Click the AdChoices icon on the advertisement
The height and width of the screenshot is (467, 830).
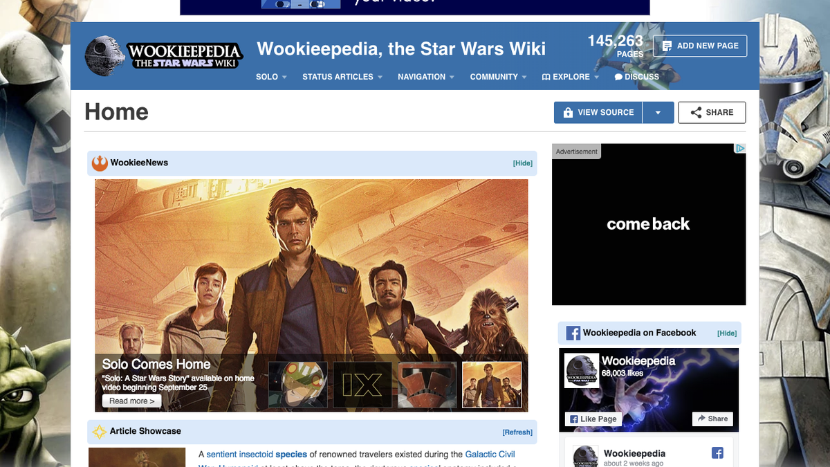point(739,148)
